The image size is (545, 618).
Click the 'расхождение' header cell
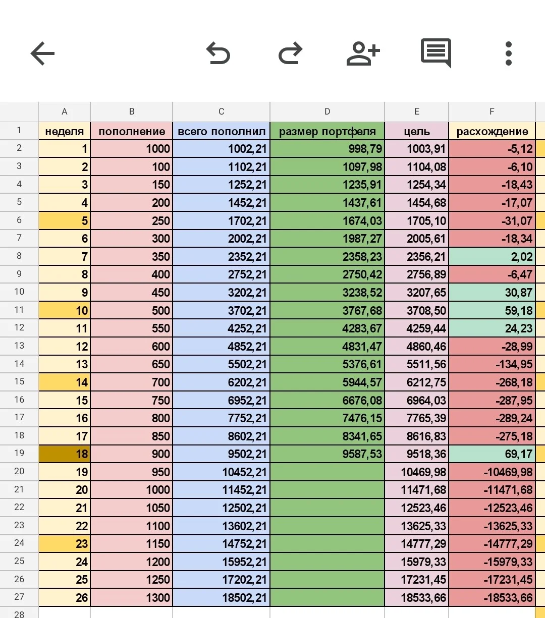point(492,131)
